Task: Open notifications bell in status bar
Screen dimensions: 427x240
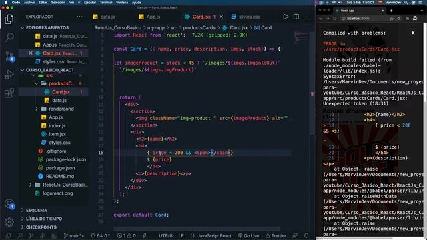Action: [x=306, y=235]
